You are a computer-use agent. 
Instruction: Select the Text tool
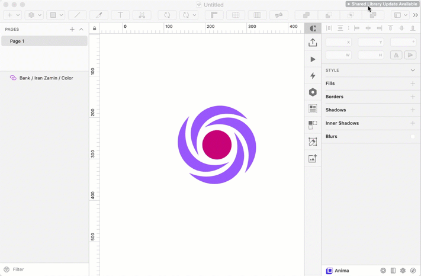[120, 15]
